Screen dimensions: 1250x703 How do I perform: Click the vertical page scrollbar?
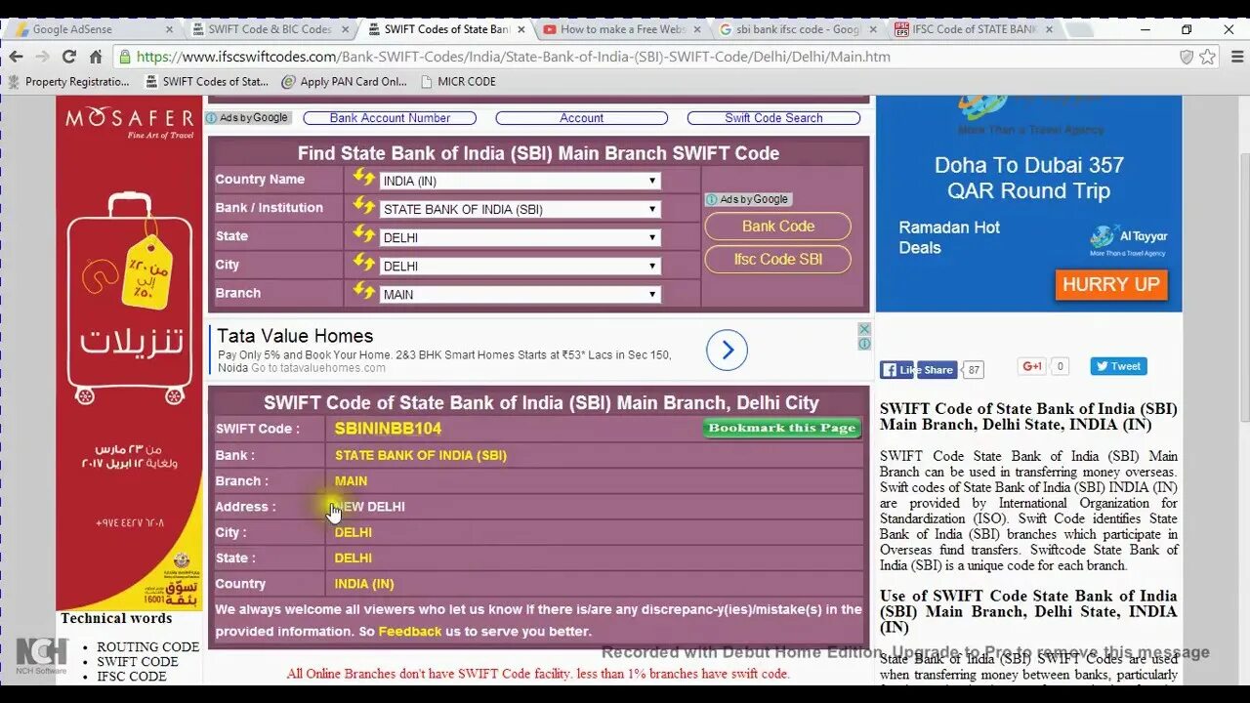click(1243, 288)
